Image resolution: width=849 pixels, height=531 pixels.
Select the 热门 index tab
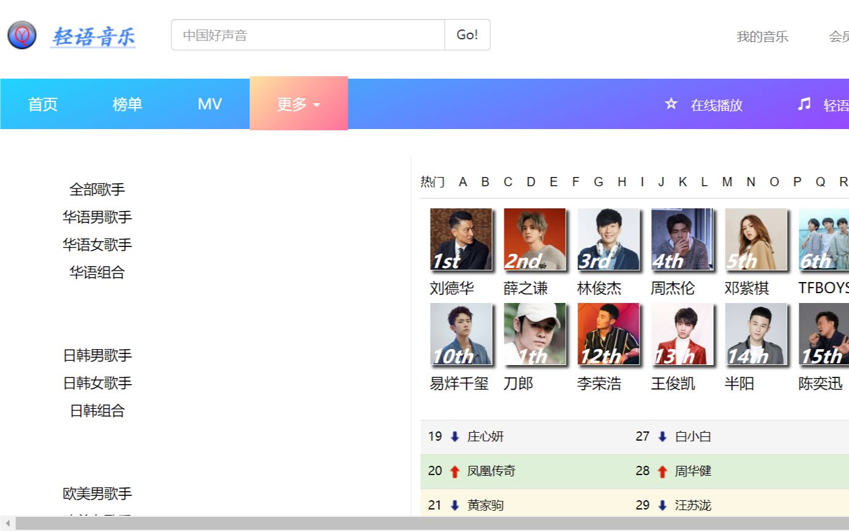(432, 182)
